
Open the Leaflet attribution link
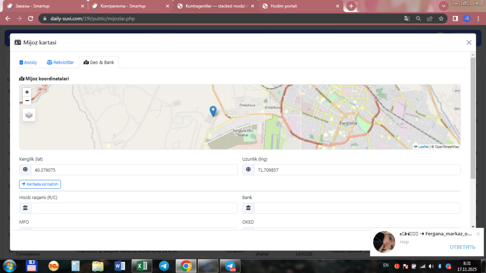pyautogui.click(x=423, y=147)
